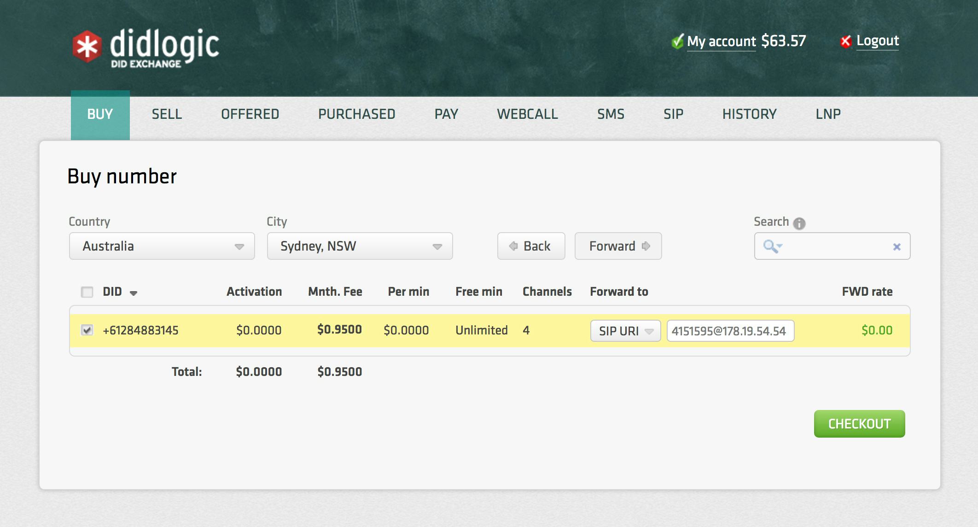Click the green checkmark account icon
The height and width of the screenshot is (527, 978).
coord(677,41)
